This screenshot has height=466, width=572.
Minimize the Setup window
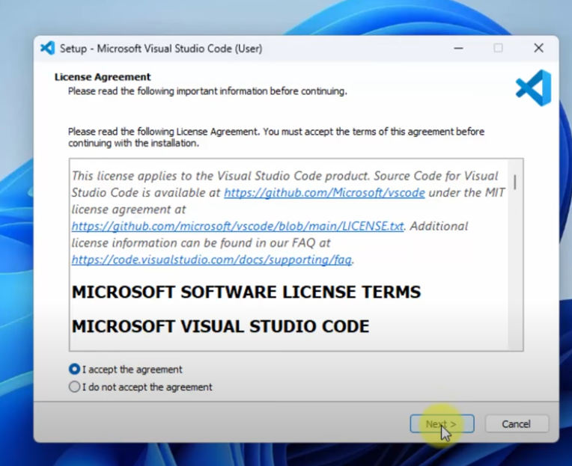(x=458, y=48)
